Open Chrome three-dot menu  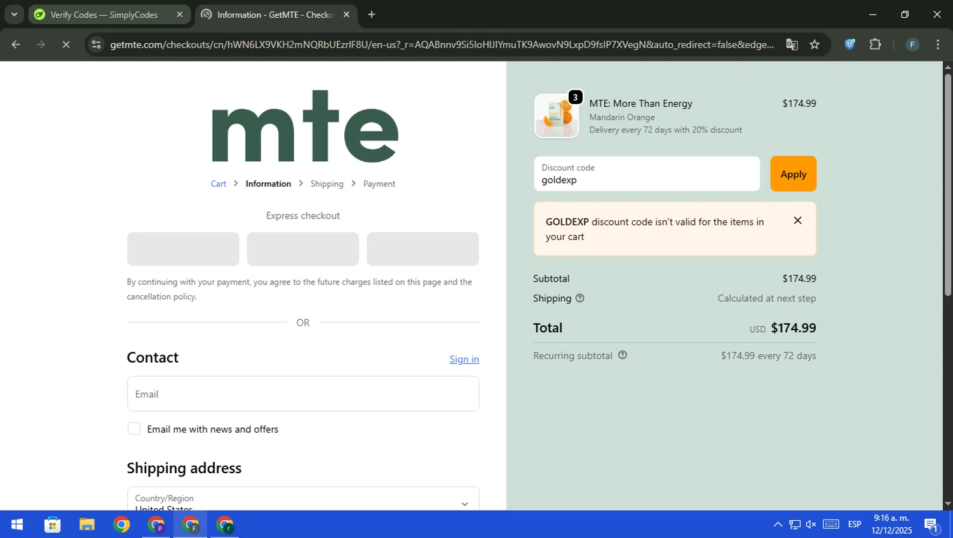coord(938,44)
